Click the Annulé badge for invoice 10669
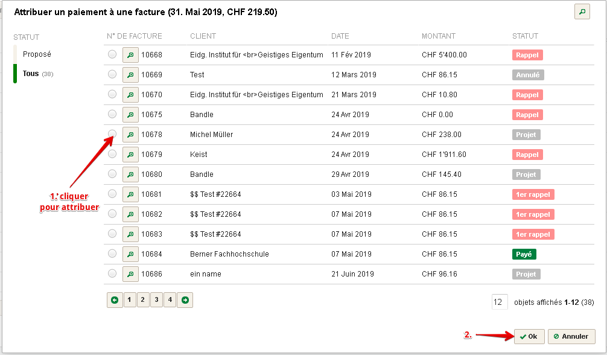 tap(527, 75)
